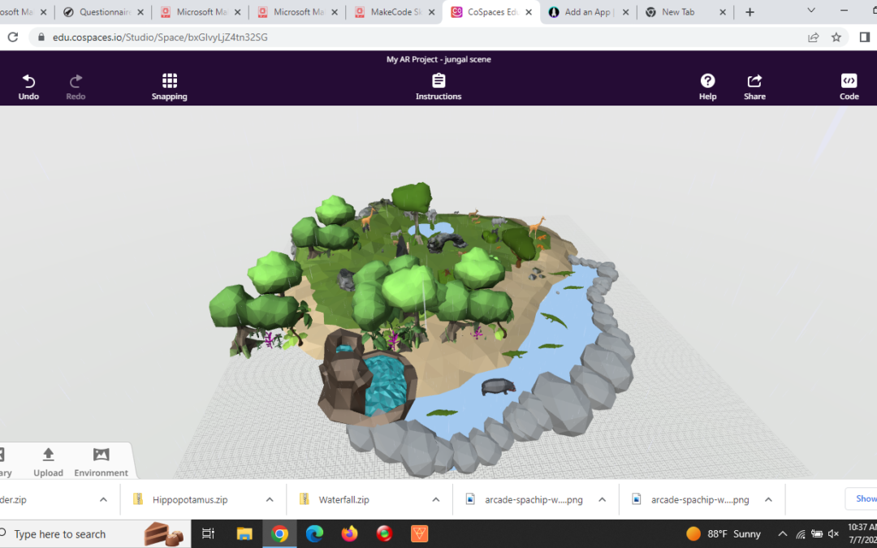Image resolution: width=877 pixels, height=548 pixels.
Task: Switch to the New Tab browser tab
Action: click(685, 11)
